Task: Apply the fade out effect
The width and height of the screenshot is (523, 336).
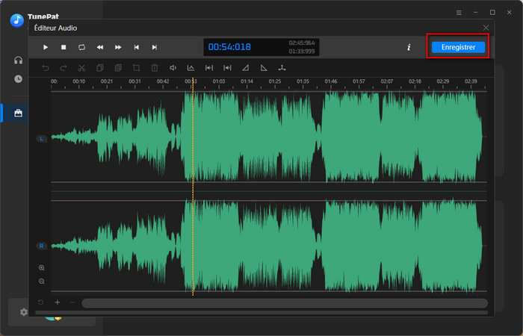Action: coord(264,68)
